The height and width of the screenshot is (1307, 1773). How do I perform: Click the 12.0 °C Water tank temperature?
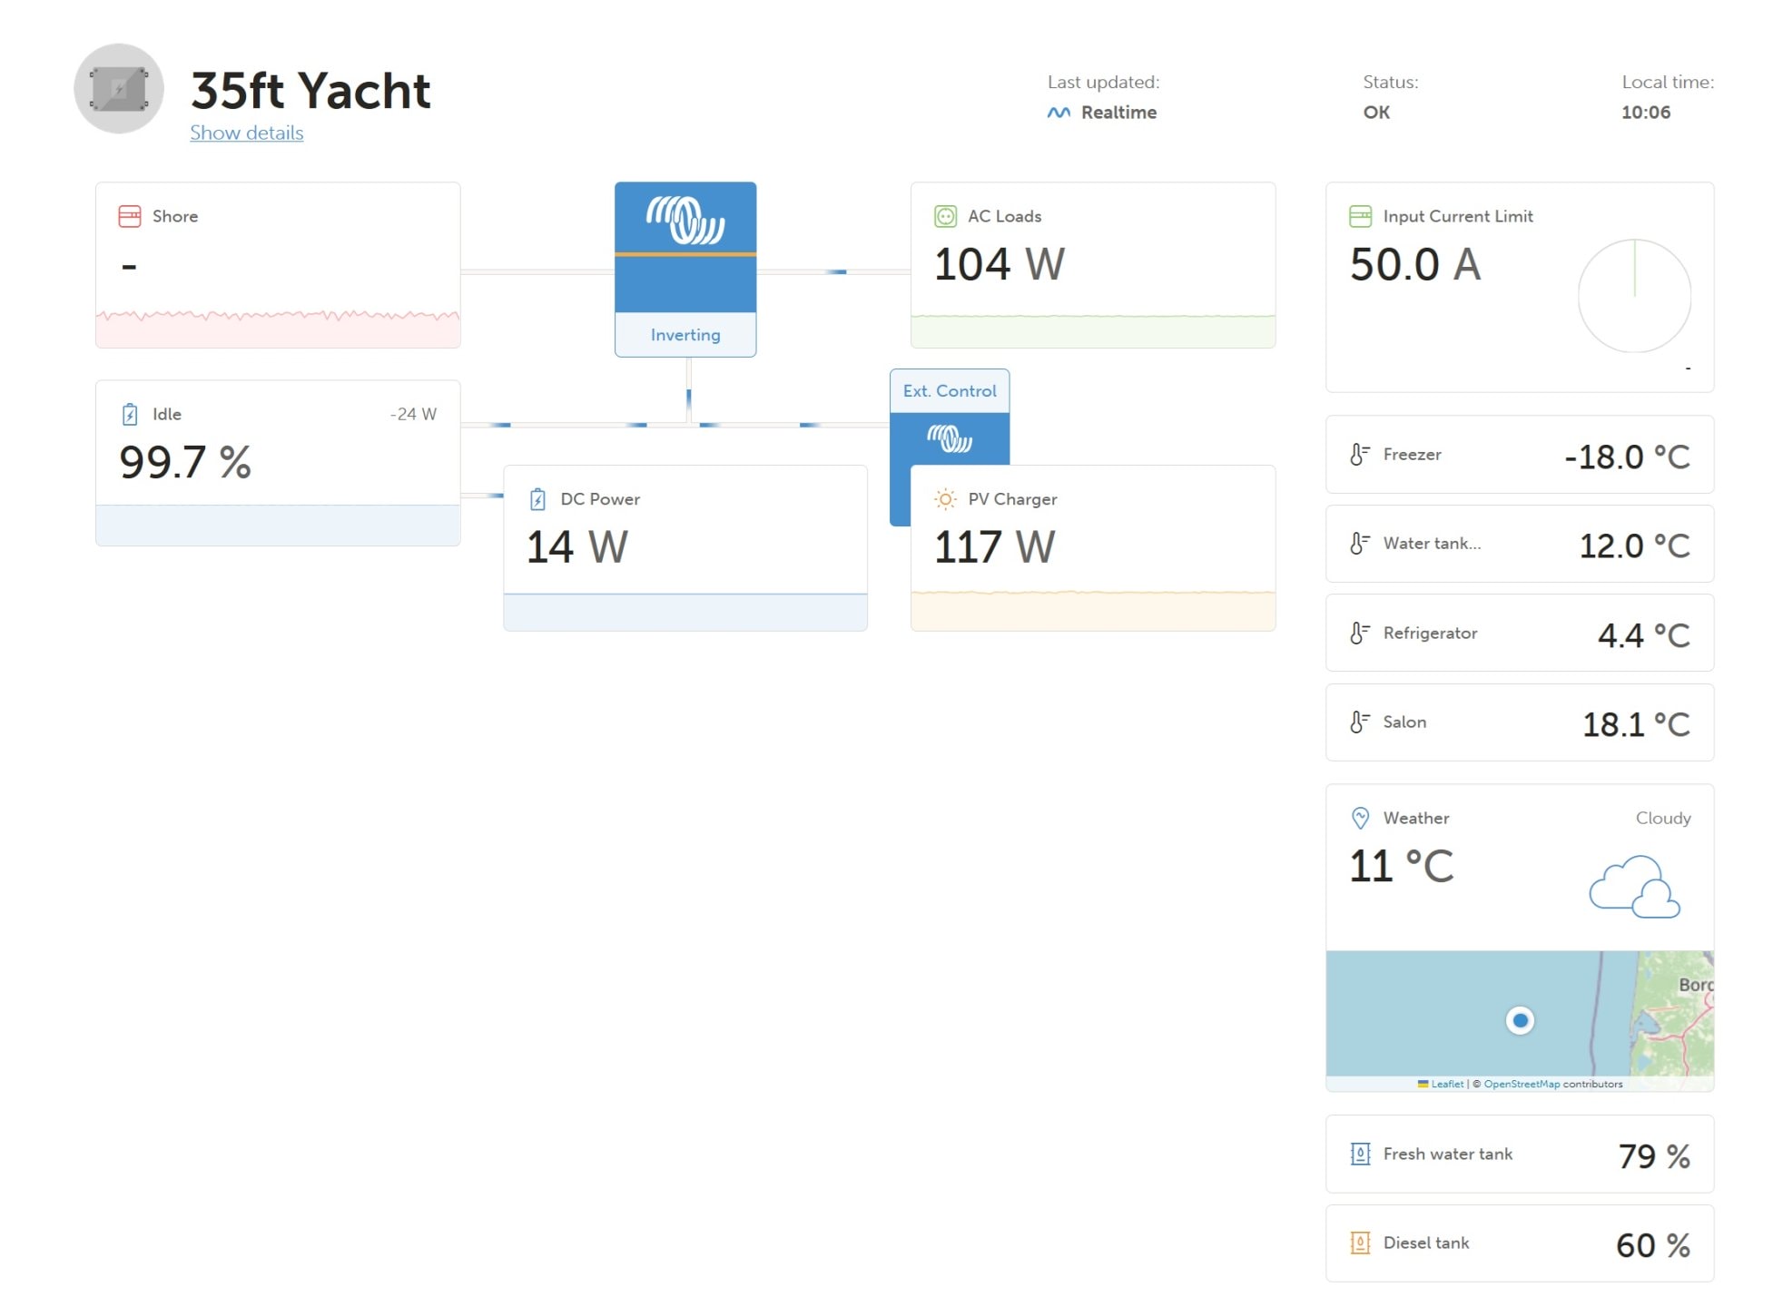[x=1634, y=545]
